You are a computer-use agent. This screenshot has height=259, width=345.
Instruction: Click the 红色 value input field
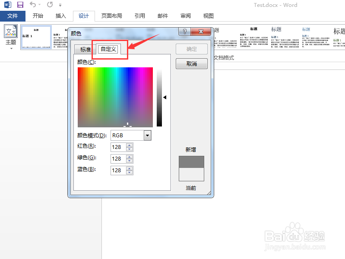118,147
